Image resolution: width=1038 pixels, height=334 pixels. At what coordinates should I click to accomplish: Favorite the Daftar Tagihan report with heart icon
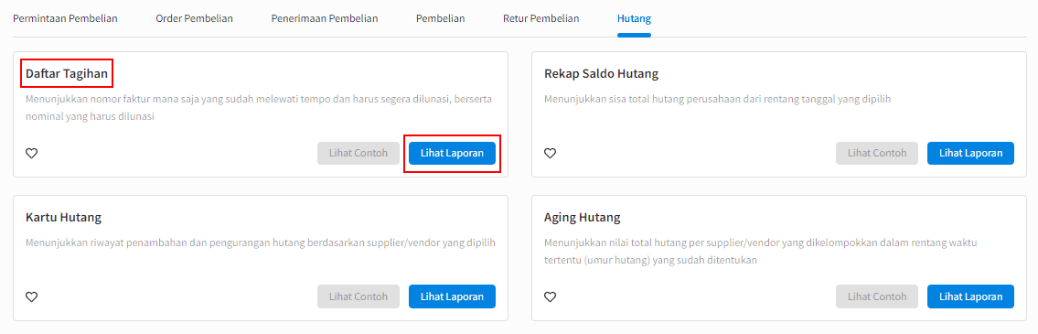click(32, 153)
